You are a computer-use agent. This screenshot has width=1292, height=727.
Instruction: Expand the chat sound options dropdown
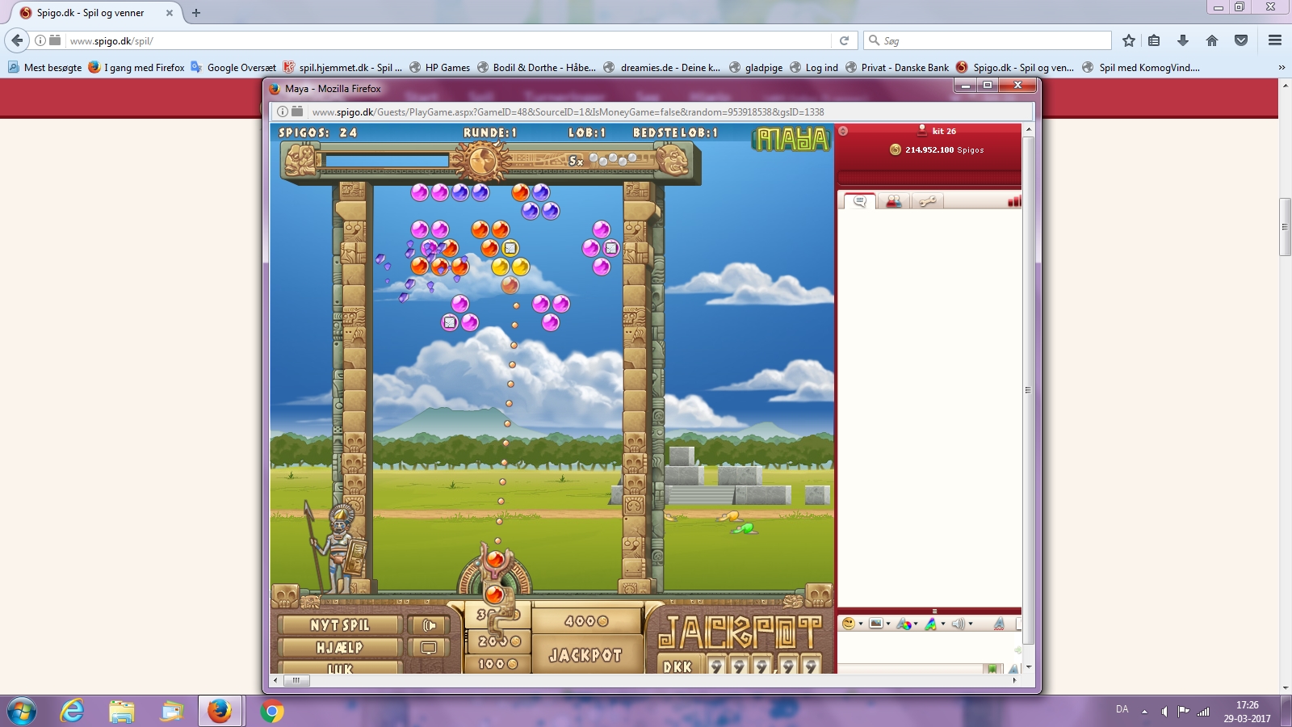click(x=971, y=624)
